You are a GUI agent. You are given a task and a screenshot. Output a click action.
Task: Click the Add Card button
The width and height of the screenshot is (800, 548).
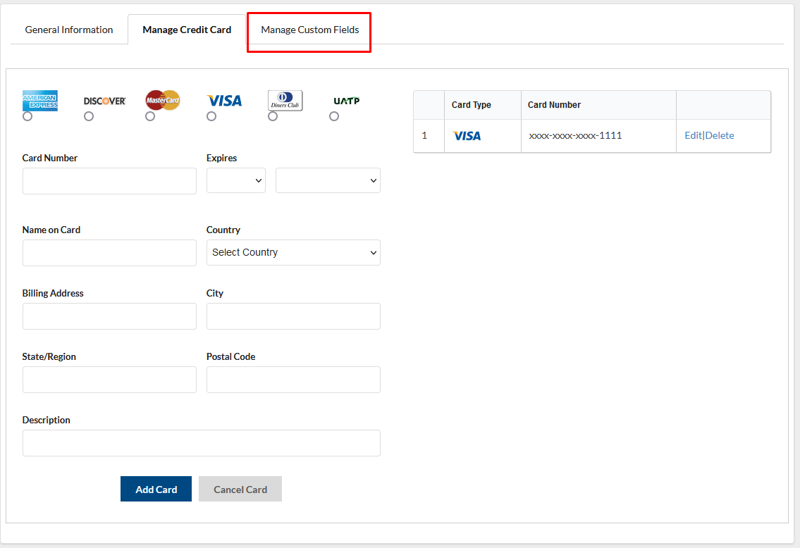coord(156,489)
